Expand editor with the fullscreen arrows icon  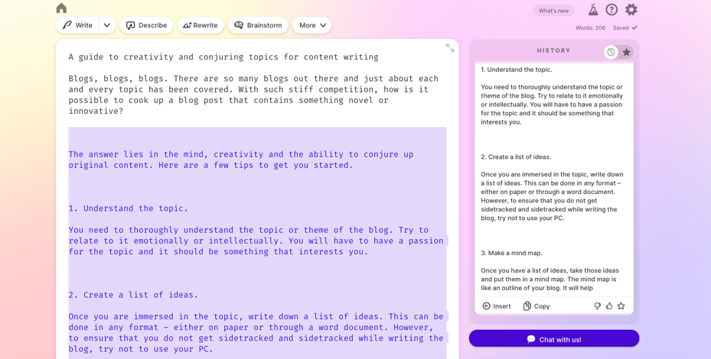(450, 48)
